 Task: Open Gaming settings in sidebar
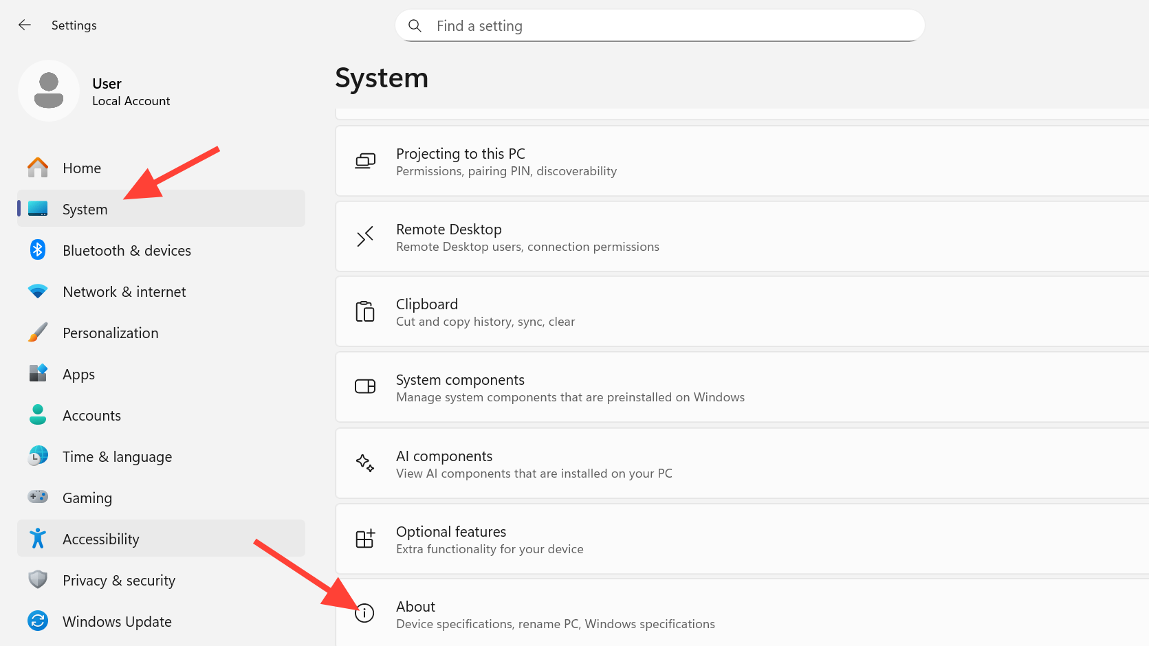pyautogui.click(x=87, y=498)
